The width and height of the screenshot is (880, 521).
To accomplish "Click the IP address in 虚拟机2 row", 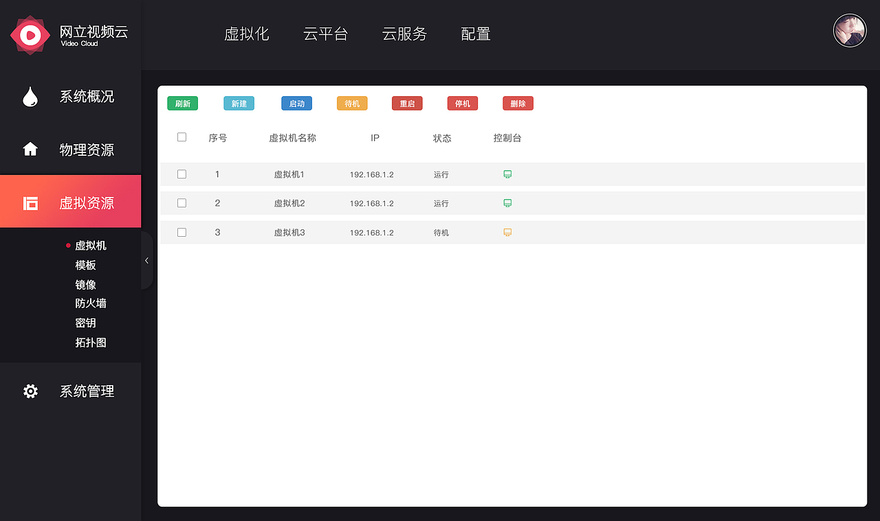I will pos(372,203).
